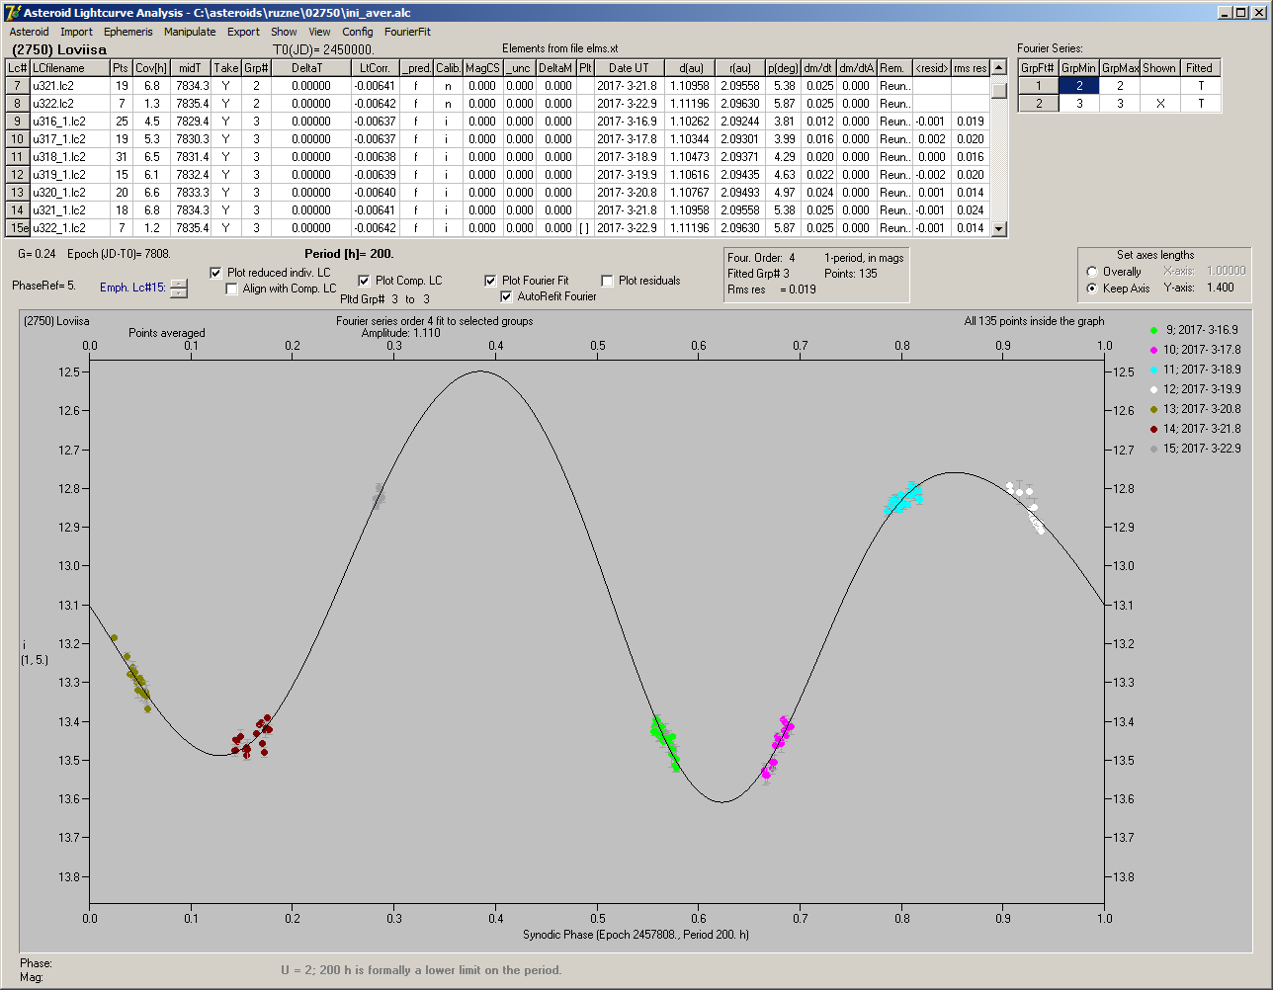Click the magenta legend dot for 2017-3-17.8
Image resolution: width=1273 pixels, height=990 pixels.
click(1153, 350)
